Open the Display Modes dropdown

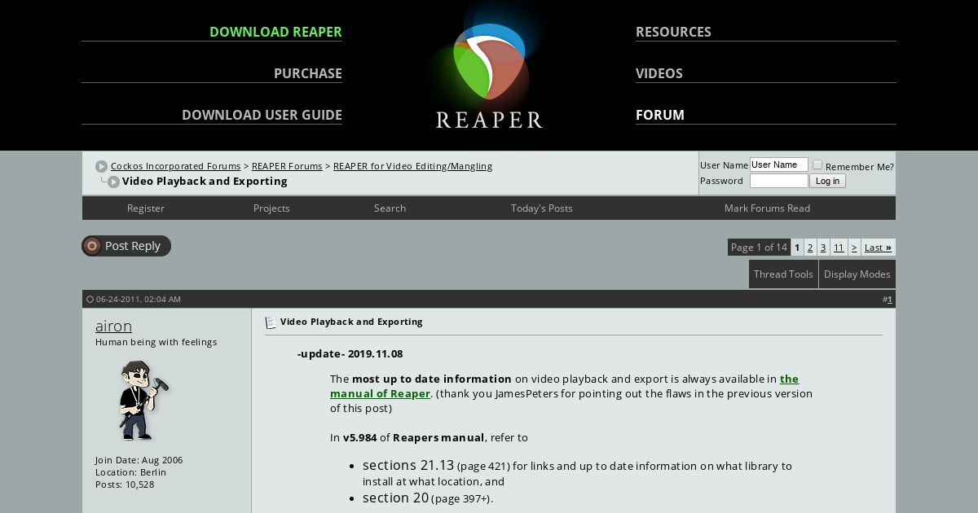(857, 274)
